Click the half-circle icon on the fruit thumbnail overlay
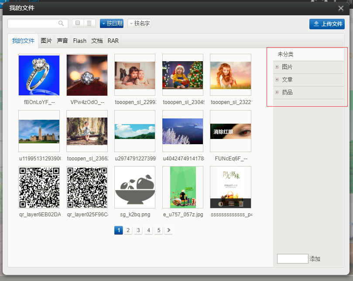This screenshot has width=353, height=281. pyautogui.click(x=220, y=203)
